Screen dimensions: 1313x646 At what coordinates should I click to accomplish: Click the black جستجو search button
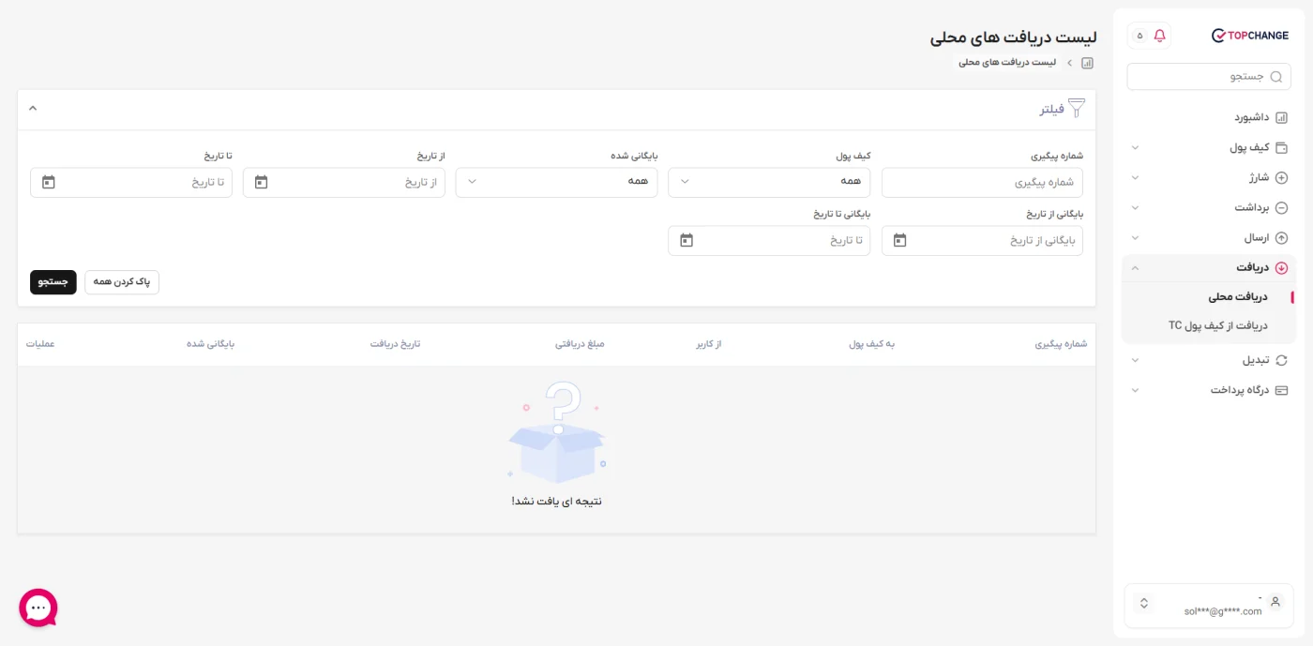pos(53,282)
